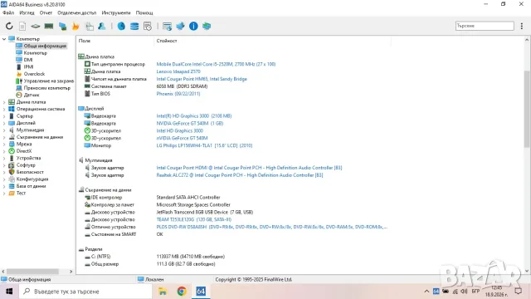The height and width of the screenshot is (299, 531).
Task: Open the Phoenix BIOS link
Action: tap(178, 94)
